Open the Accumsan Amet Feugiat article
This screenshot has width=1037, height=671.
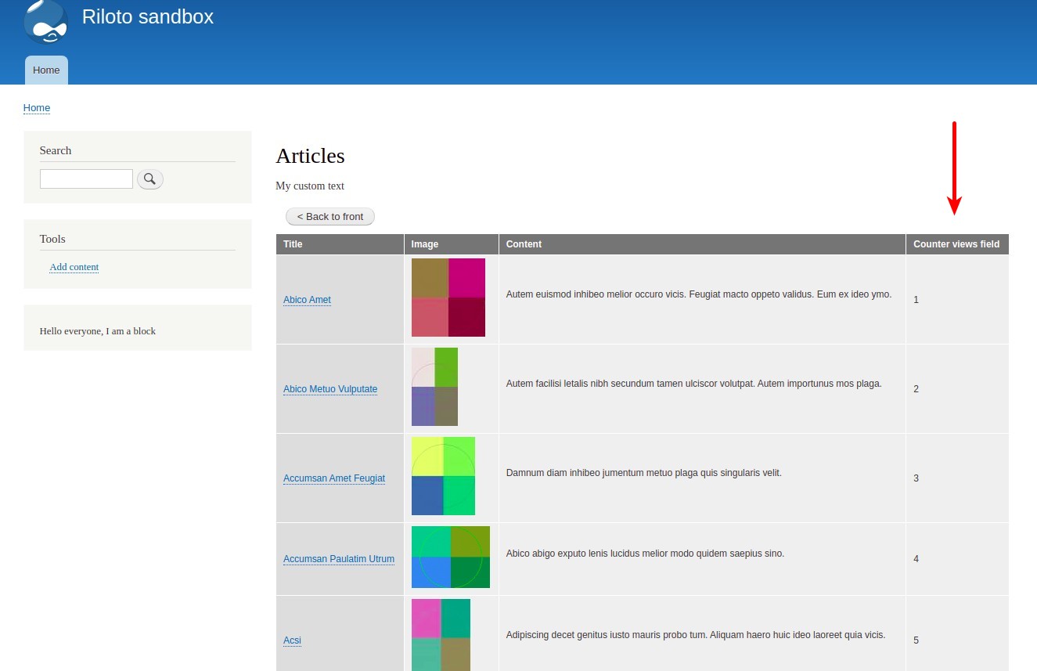[x=334, y=478]
